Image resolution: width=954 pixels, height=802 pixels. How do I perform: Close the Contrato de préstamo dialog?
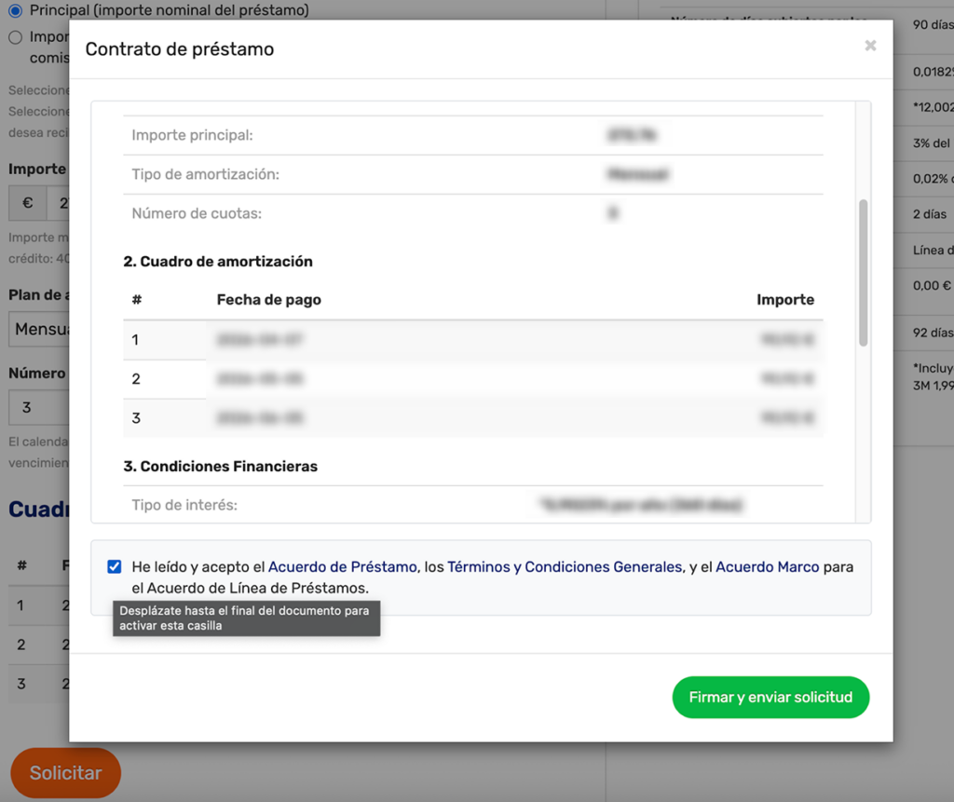pos(870,46)
